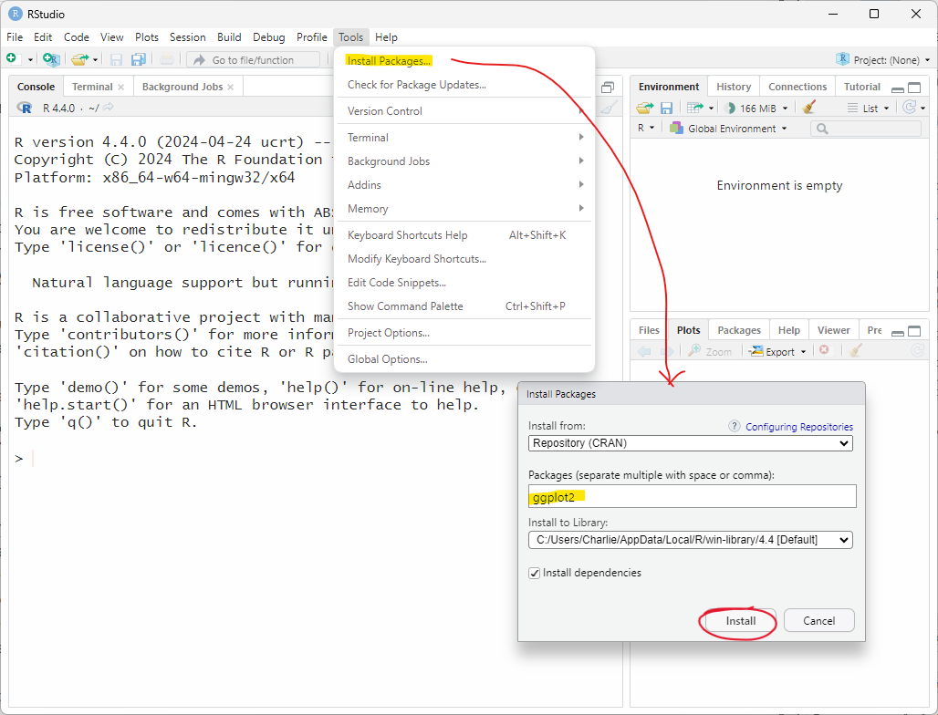Click the Load Workspace icon in Environment pane

645,108
